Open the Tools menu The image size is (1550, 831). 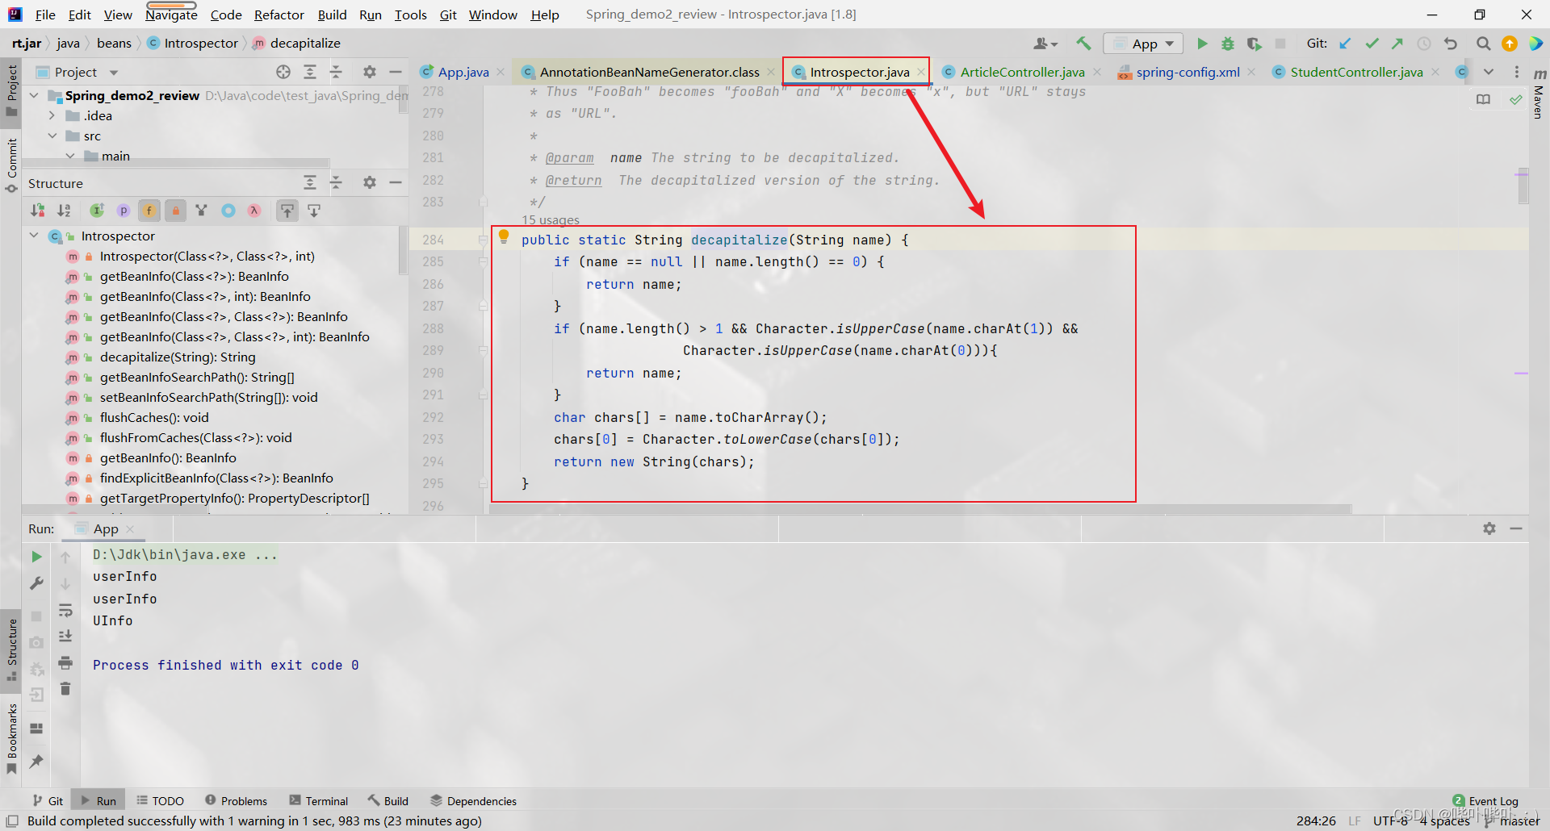(x=410, y=15)
